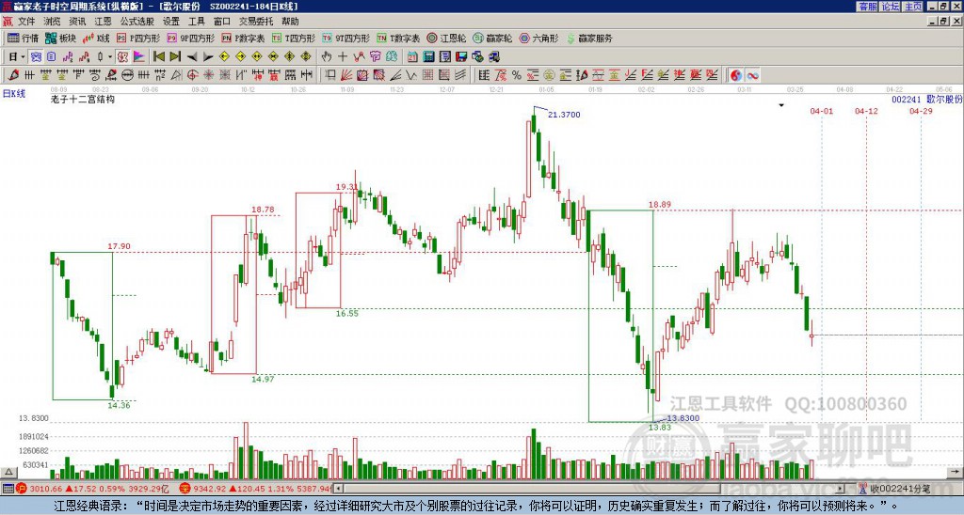Select the zigzag line drawing tool
The height and width of the screenshot is (515, 964).
pyautogui.click(x=411, y=75)
